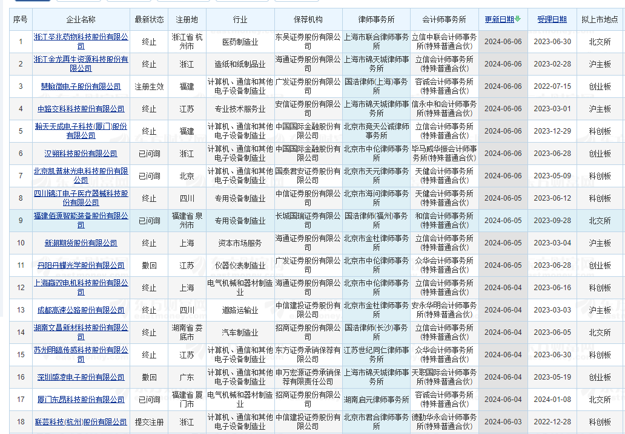The image size is (625, 434).
Task: Click the green sort arrow beside 更新日期
Action: tap(518, 19)
